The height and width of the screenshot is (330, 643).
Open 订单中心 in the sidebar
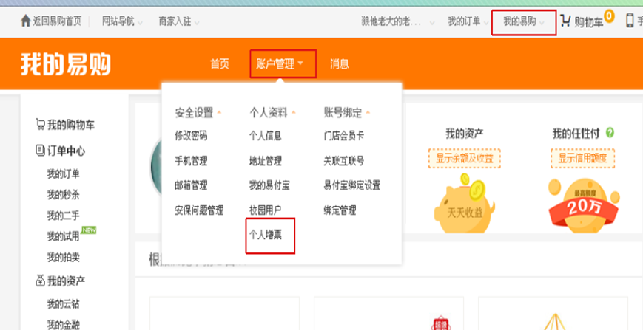(66, 151)
